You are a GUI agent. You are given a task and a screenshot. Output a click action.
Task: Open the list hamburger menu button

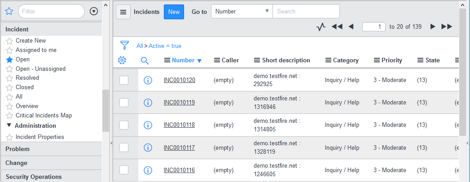click(123, 12)
